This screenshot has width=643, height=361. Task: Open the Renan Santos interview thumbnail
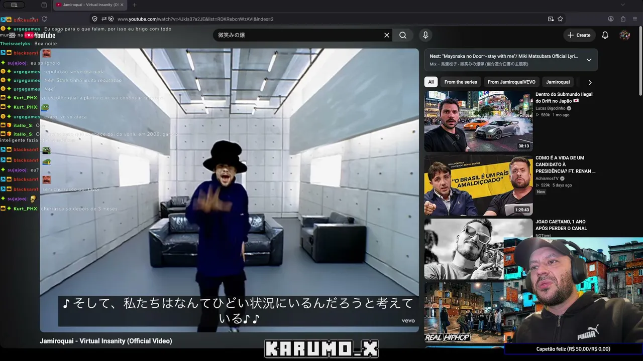tap(478, 185)
